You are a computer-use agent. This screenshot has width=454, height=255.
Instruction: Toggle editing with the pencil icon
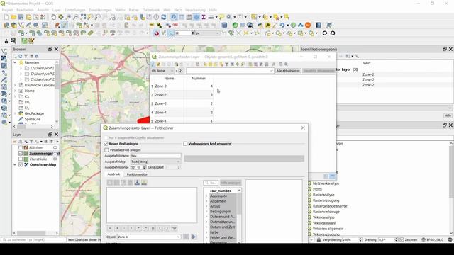(65, 25)
